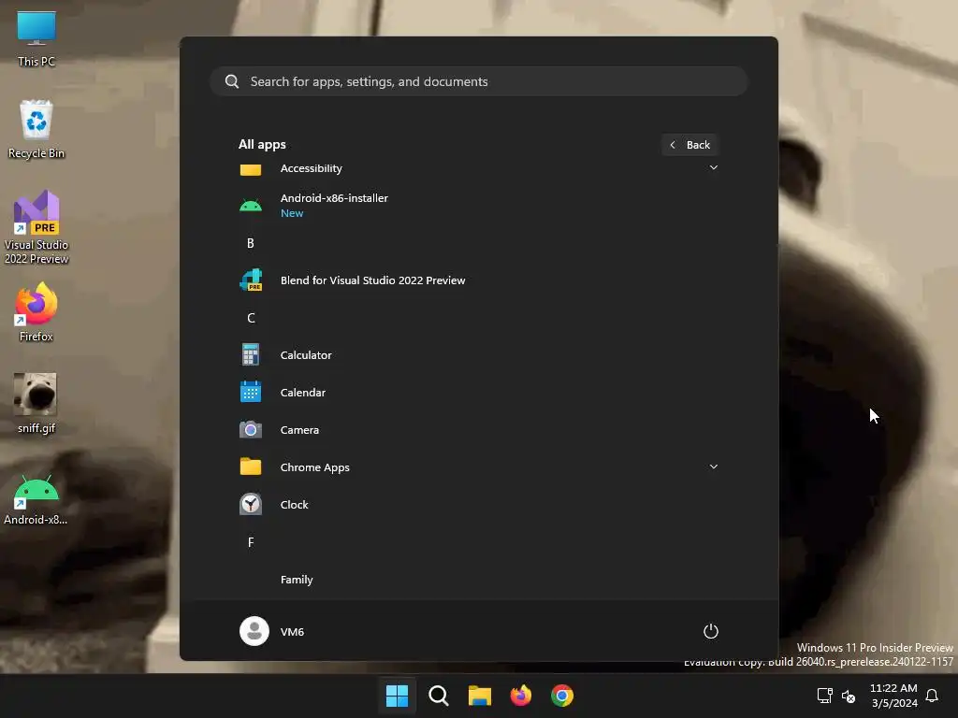Open the Calculator app icon
The image size is (958, 718).
251,354
